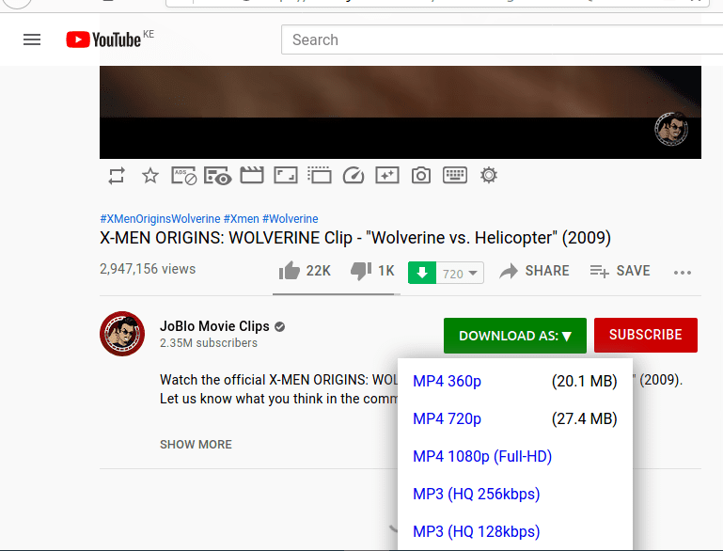Open the cinema mode clapperboard icon
Image resolution: width=723 pixels, height=551 pixels.
point(251,175)
